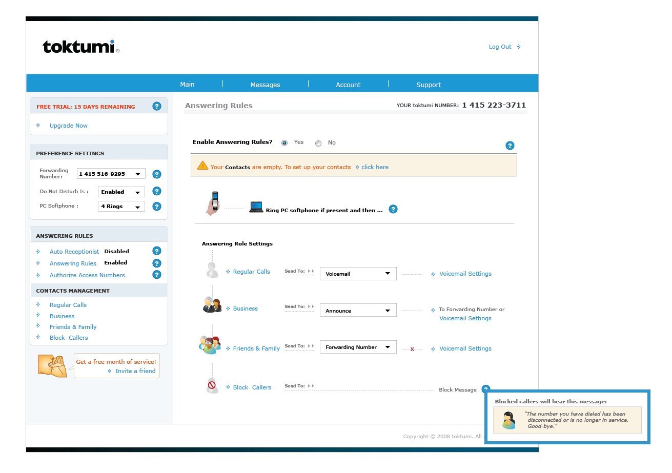The height and width of the screenshot is (473, 672).
Task: Click the blocked caller message quote text
Action: [576, 420]
